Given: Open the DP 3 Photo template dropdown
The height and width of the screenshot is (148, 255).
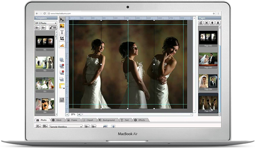Looking at the screenshot, I should tap(46, 23).
